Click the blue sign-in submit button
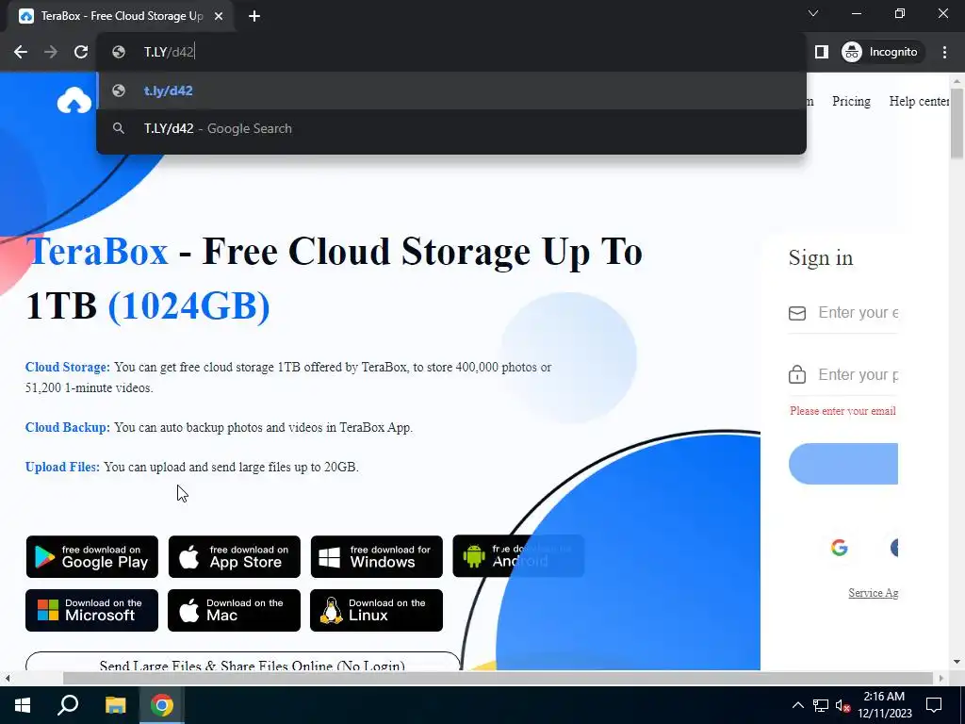965x724 pixels. click(843, 464)
